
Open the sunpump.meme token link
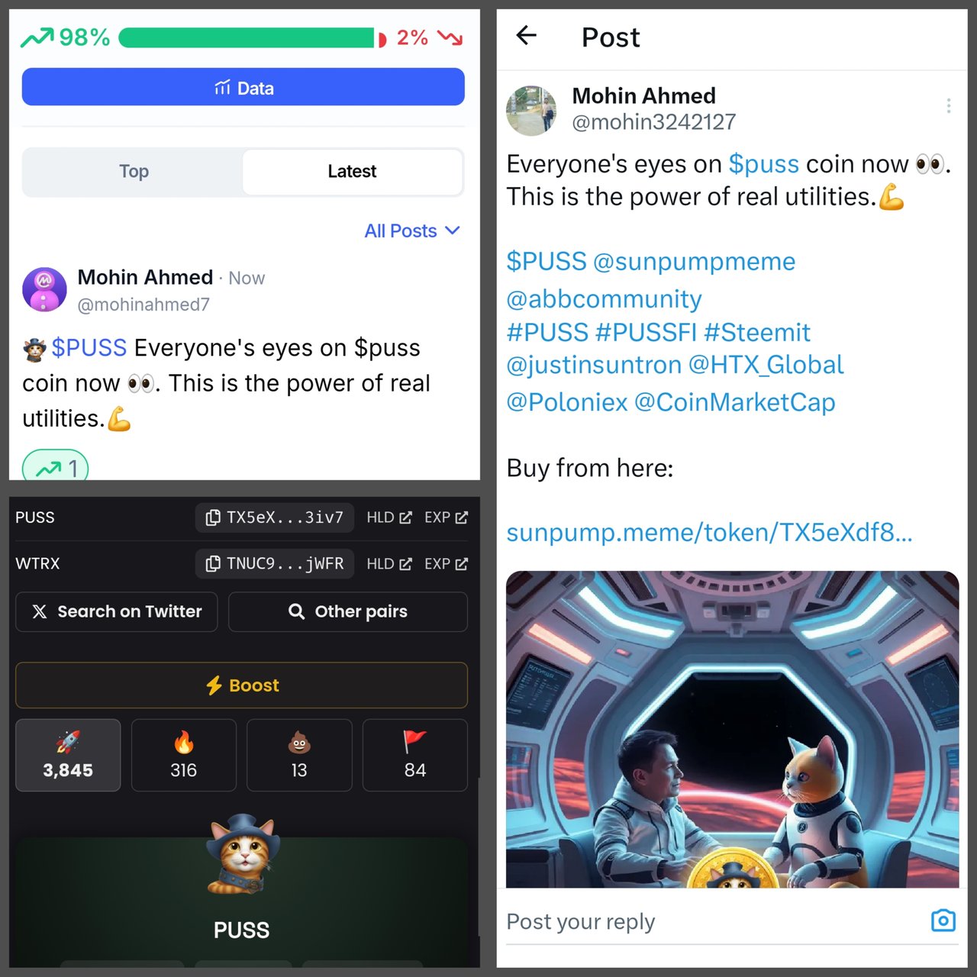click(709, 532)
